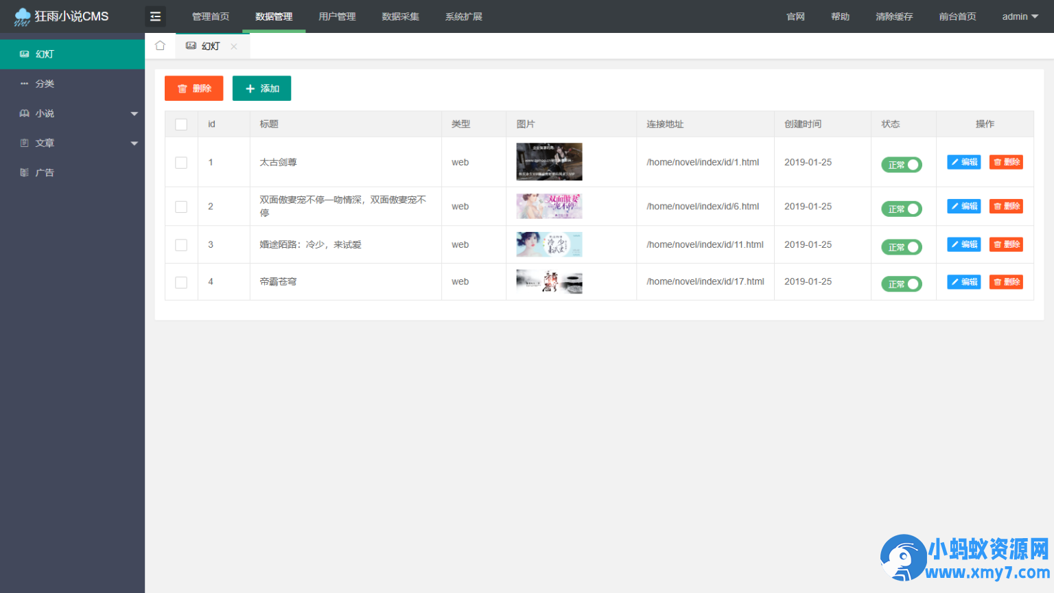The image size is (1054, 593).
Task: Go to the home tab house icon
Action: click(160, 45)
